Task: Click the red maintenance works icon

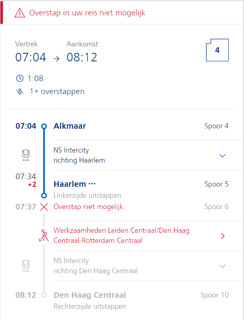Action: [44, 236]
